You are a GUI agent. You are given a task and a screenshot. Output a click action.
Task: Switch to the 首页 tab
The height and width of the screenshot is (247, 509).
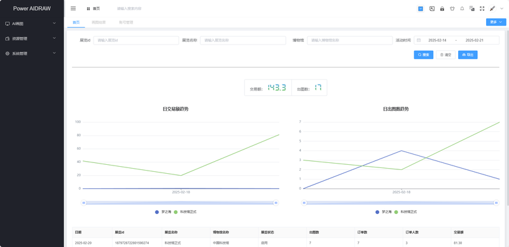76,22
